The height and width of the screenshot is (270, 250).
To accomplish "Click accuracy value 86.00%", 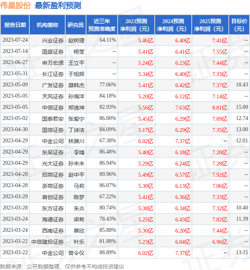I will point(108,118).
